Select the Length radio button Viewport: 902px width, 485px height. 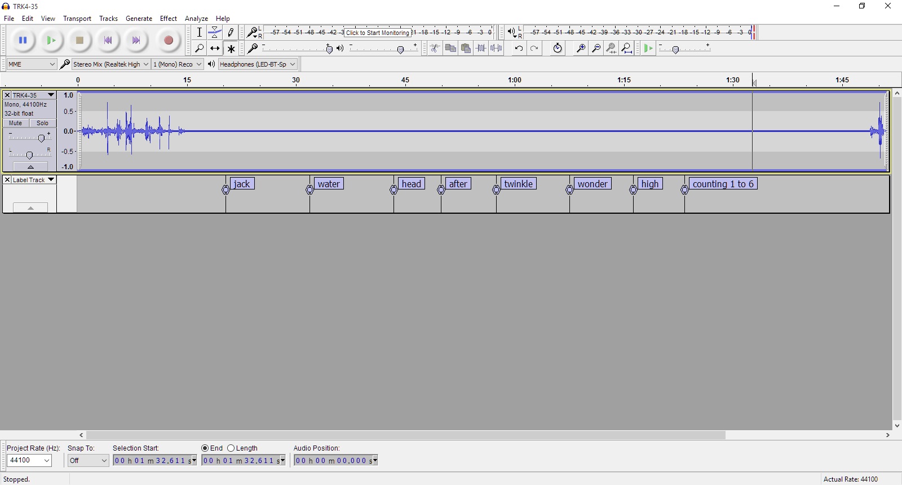coord(231,448)
